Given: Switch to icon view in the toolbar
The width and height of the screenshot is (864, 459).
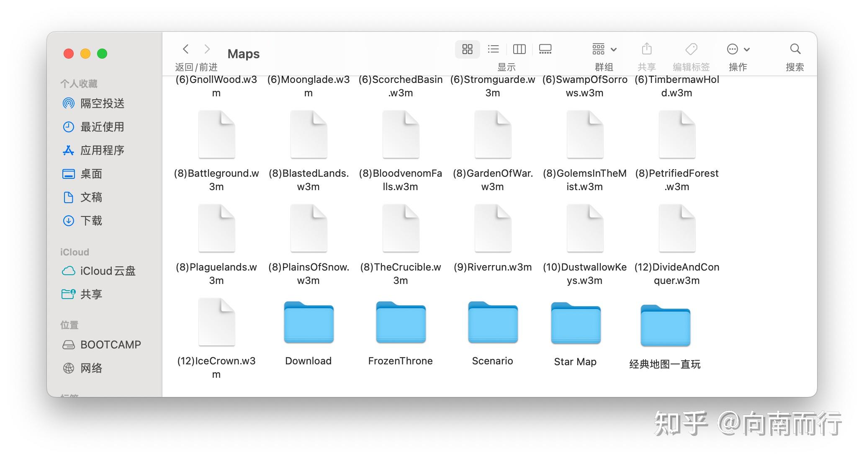Looking at the screenshot, I should pos(467,49).
